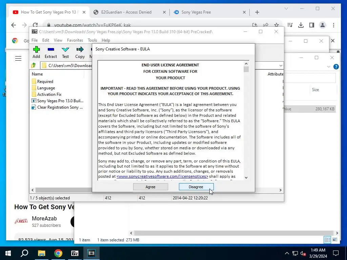The height and width of the screenshot is (260, 347).
Task: Open Windows Start menu
Action: [8, 253]
